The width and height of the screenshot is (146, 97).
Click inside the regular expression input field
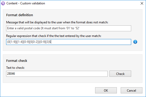coord(69,42)
